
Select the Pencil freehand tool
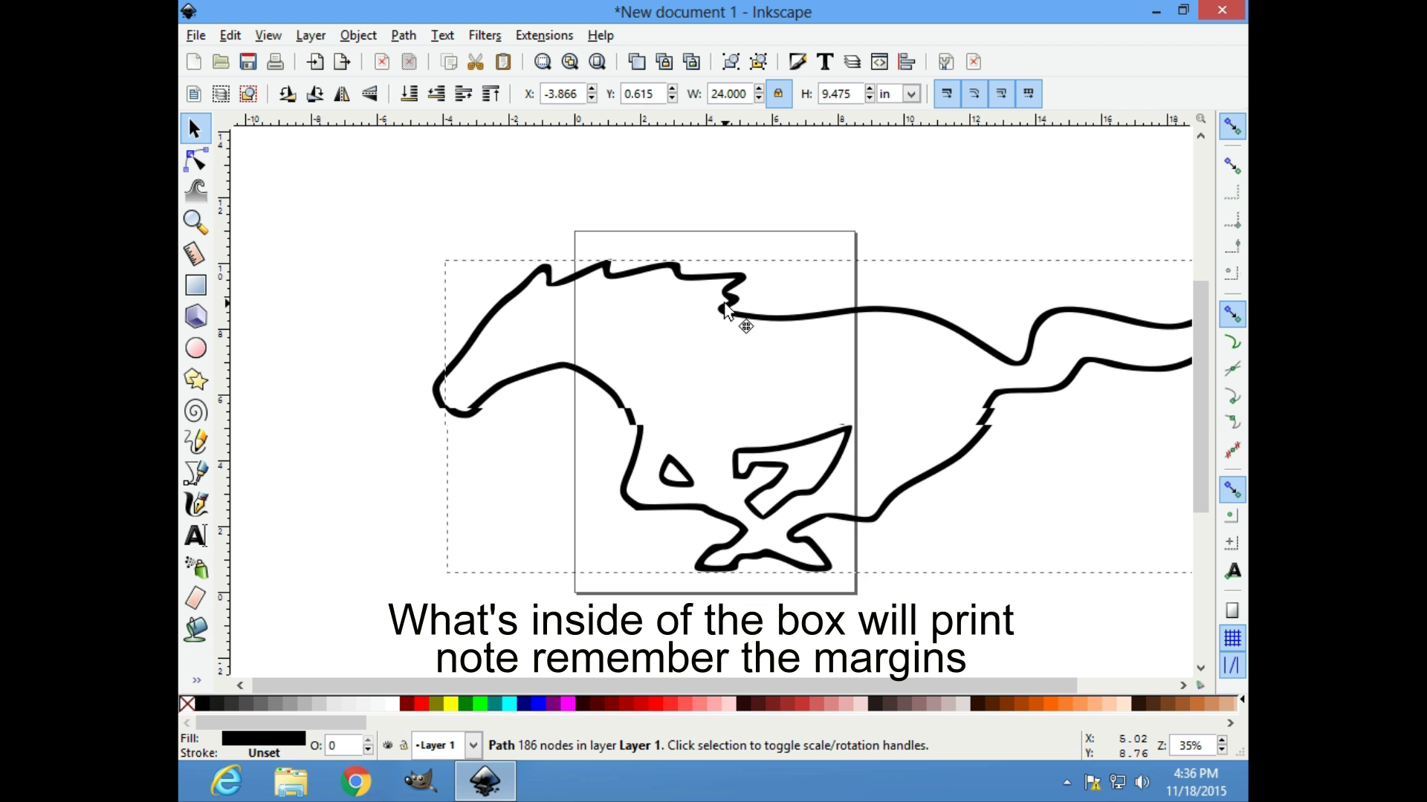tap(195, 442)
